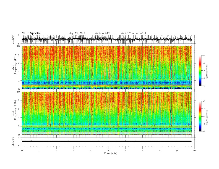Click the "1" minute tick label
Image resolution: width=219 pixels, height=169 pixels.
pos(39,150)
